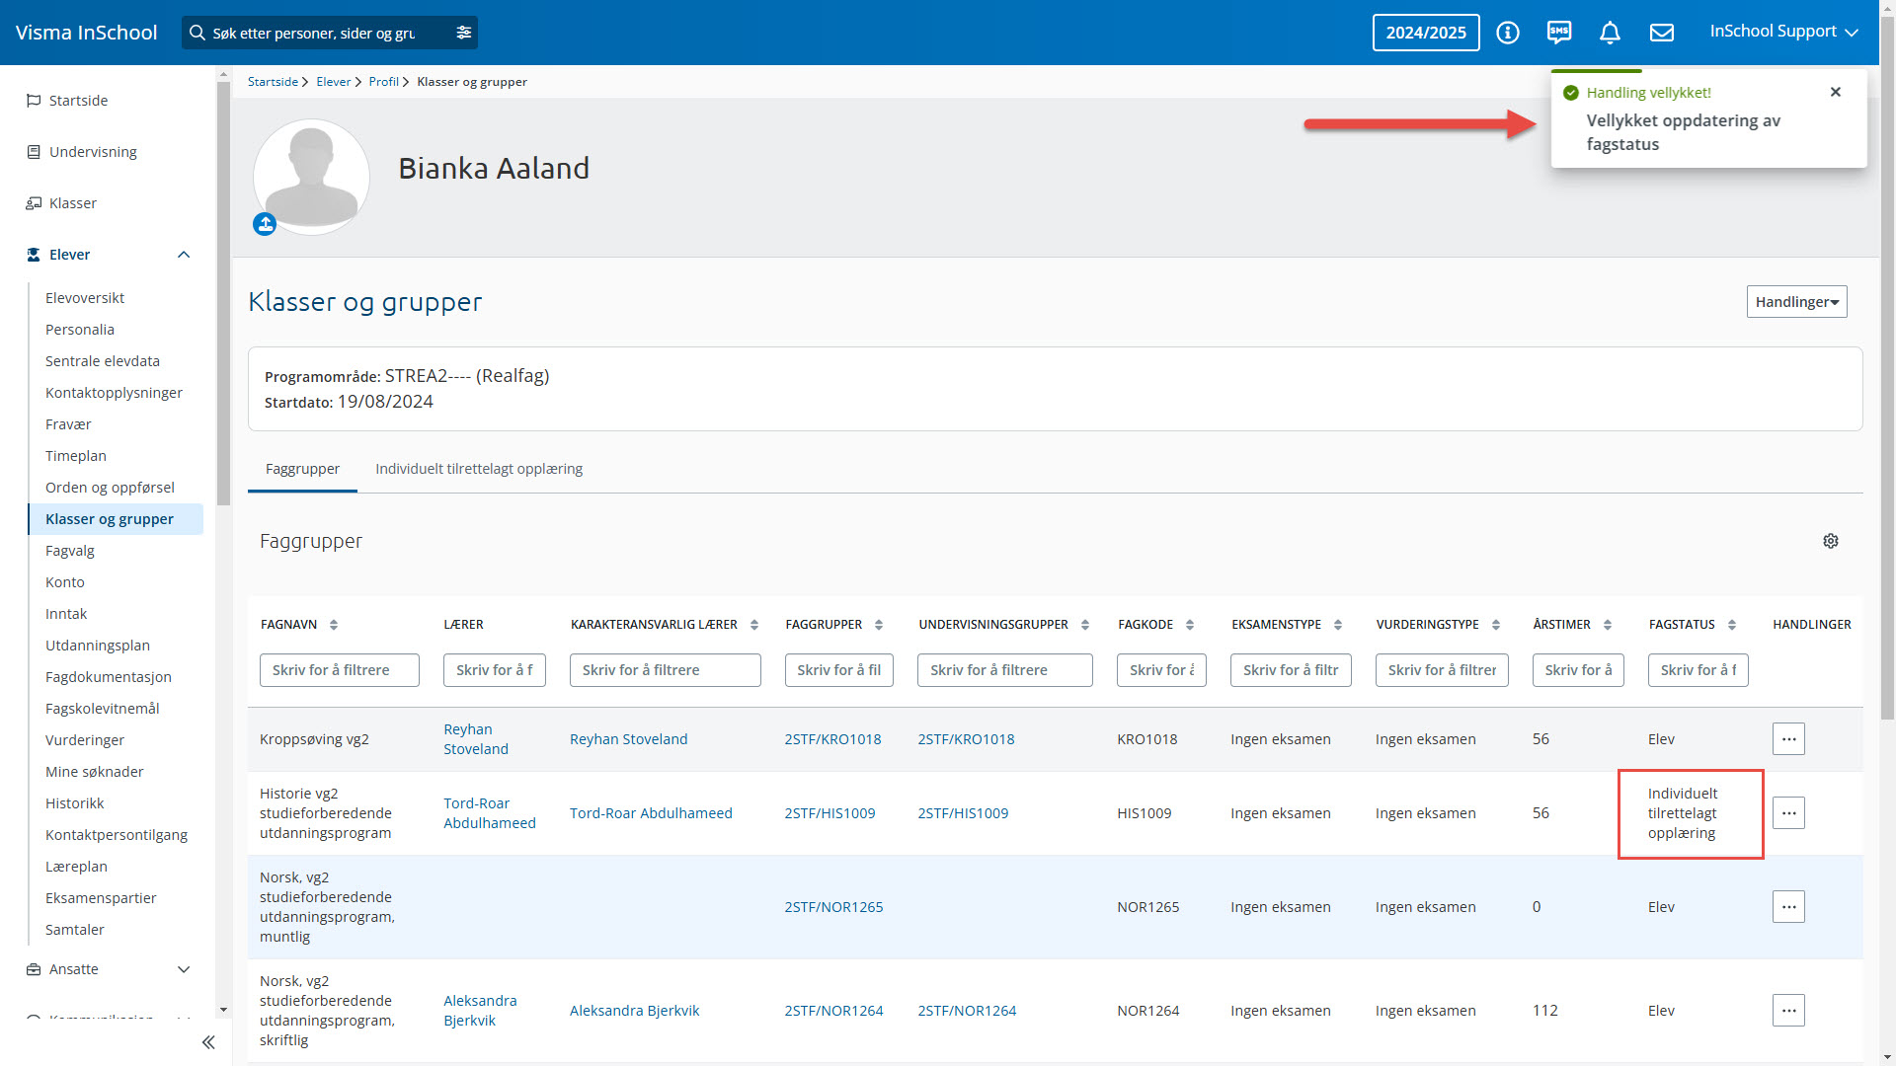This screenshot has width=1896, height=1066.
Task: Sort by Årstimer column arrows
Action: 1607,625
